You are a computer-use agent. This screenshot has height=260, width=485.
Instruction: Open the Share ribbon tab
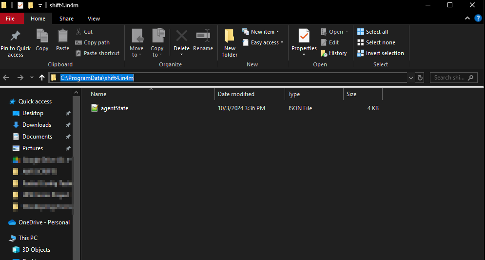coord(66,19)
